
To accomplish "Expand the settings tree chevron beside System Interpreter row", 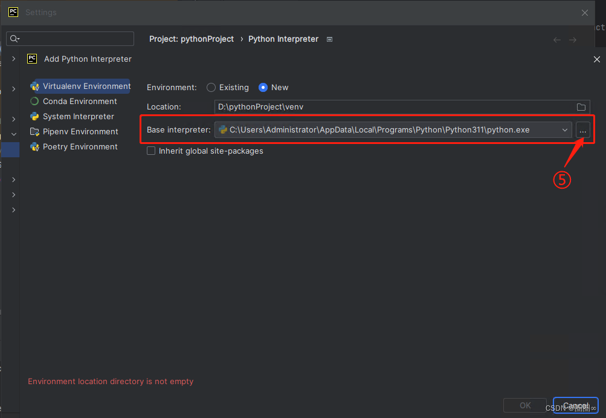I will 13,119.
